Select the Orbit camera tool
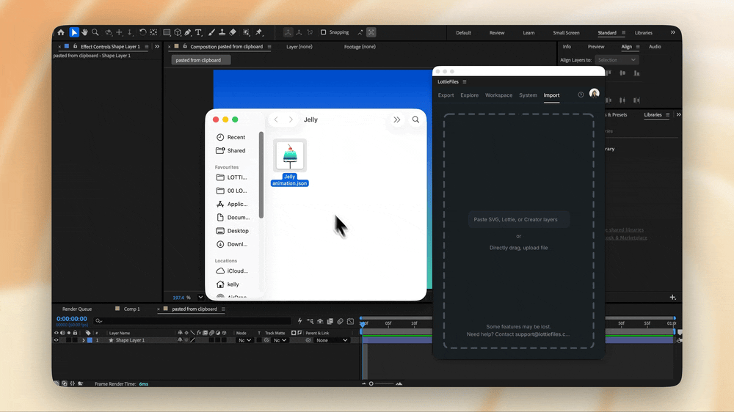 pyautogui.click(x=109, y=32)
